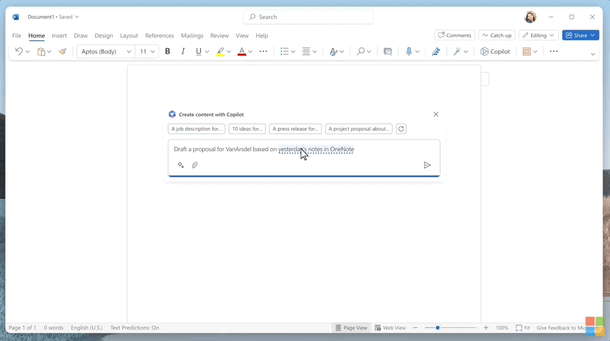Image resolution: width=610 pixels, height=341 pixels.
Task: Toggle Bold formatting
Action: point(168,52)
